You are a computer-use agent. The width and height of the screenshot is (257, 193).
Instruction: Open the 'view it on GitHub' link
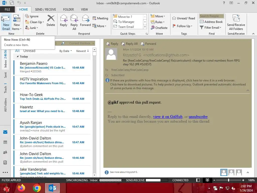[168, 117]
